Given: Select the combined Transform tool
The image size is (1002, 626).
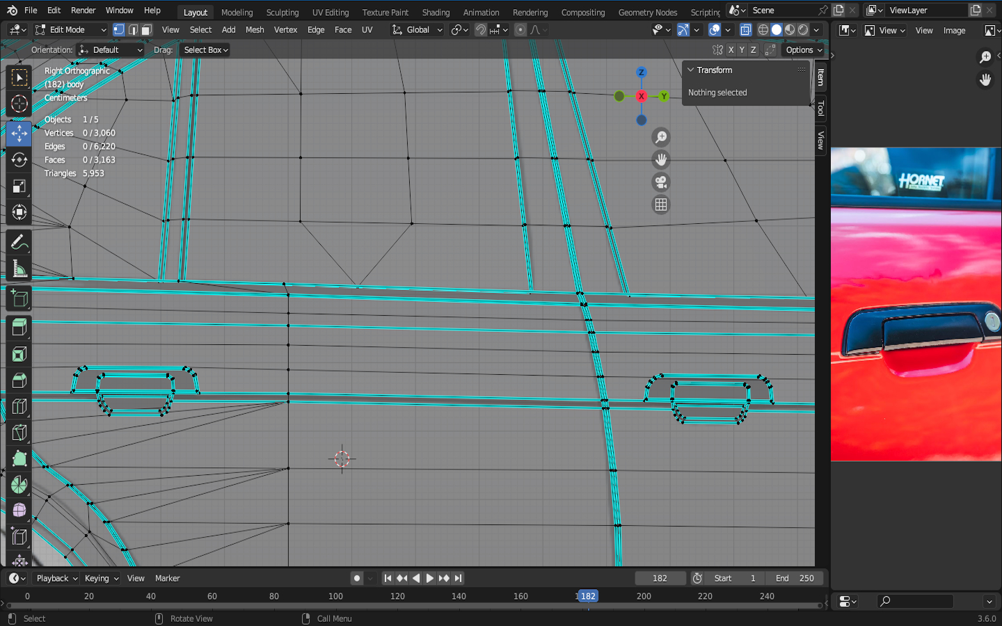Looking at the screenshot, I should click(x=19, y=212).
